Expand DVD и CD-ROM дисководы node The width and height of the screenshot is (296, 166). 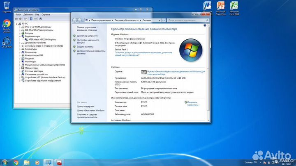tap(20, 27)
